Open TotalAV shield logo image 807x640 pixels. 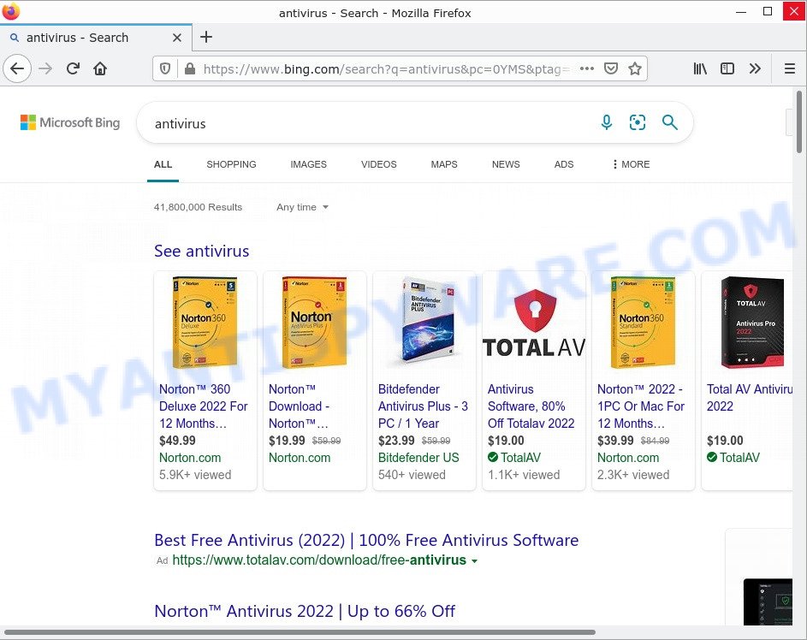[534, 323]
